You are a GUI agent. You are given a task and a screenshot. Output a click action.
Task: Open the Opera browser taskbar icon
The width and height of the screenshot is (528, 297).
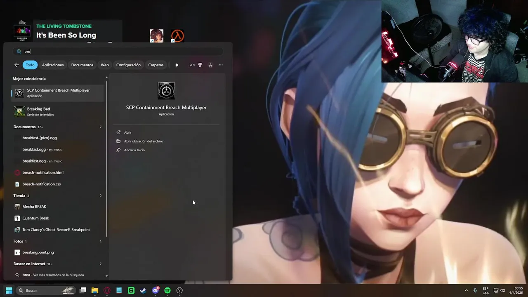pyautogui.click(x=107, y=290)
